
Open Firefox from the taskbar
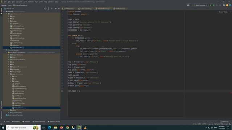[61, 127]
